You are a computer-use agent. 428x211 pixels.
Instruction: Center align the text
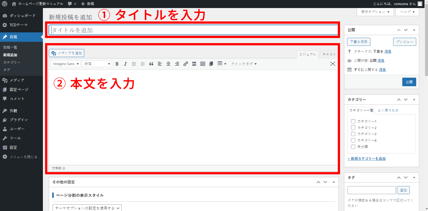[168, 64]
